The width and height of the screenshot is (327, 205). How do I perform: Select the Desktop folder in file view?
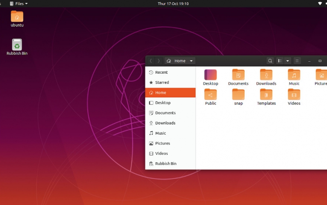210,78
